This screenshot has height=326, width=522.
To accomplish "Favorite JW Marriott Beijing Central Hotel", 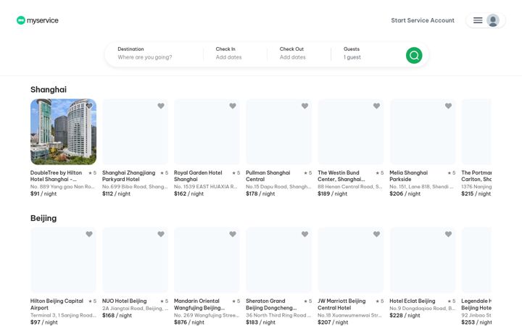I will coord(376,234).
